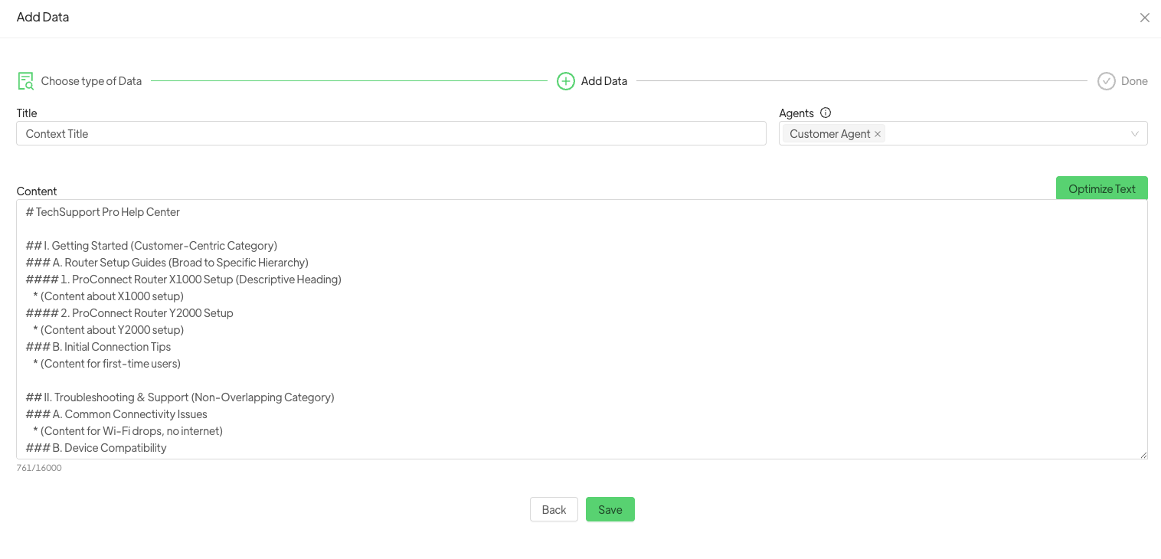1161x559 pixels.
Task: Select the Choose type of Data step label
Action: point(91,81)
